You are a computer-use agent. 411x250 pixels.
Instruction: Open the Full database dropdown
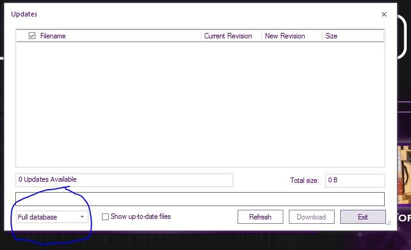[52, 217]
